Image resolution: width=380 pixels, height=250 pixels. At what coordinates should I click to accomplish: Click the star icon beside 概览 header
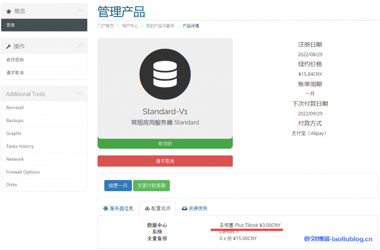(x=8, y=11)
